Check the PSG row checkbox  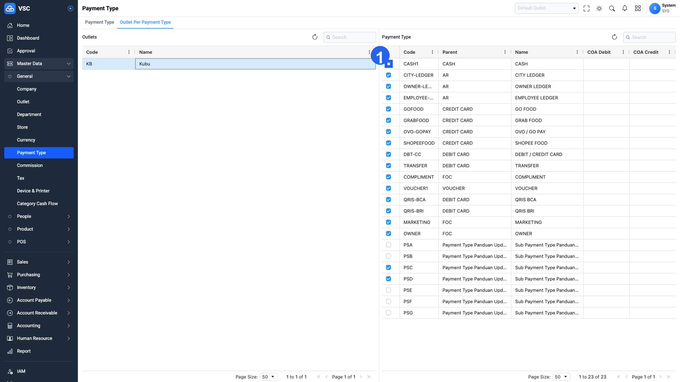[389, 313]
